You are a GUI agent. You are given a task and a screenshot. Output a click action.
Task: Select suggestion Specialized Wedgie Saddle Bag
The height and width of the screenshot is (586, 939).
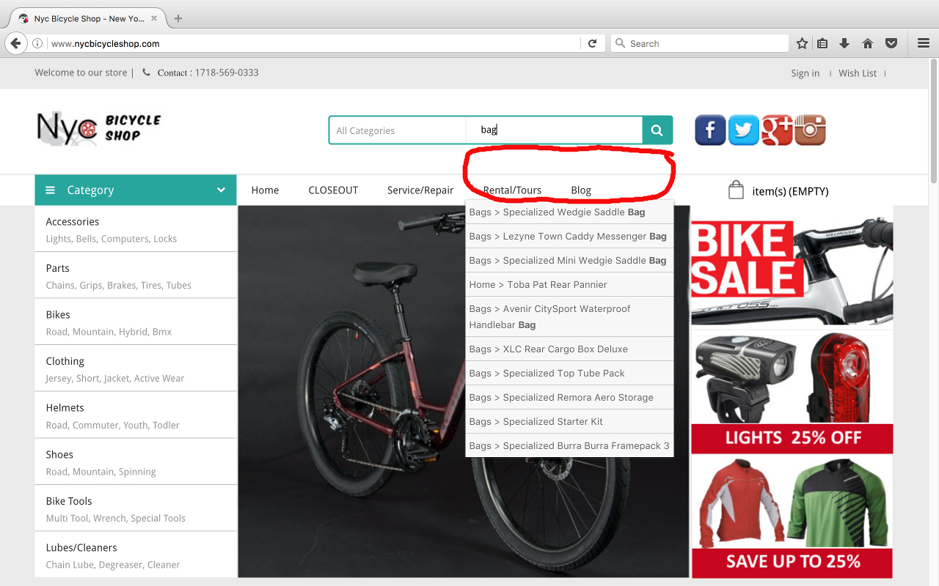point(569,212)
